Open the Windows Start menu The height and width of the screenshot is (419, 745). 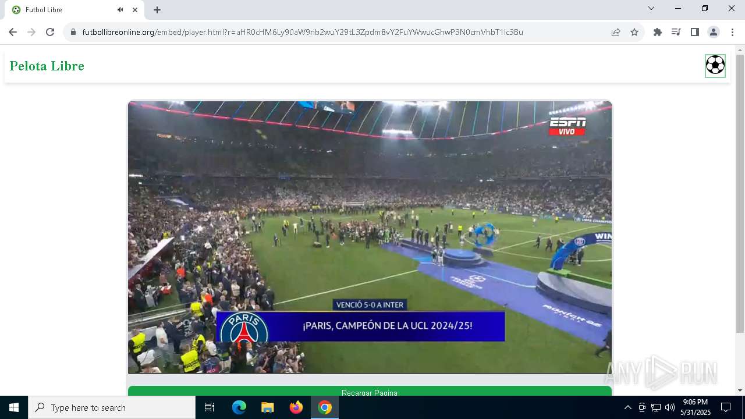point(14,407)
